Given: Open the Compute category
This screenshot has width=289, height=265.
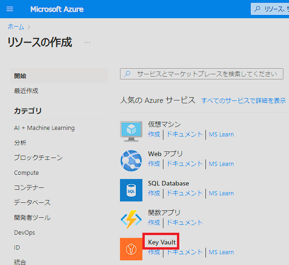Looking at the screenshot, I should pos(26,173).
